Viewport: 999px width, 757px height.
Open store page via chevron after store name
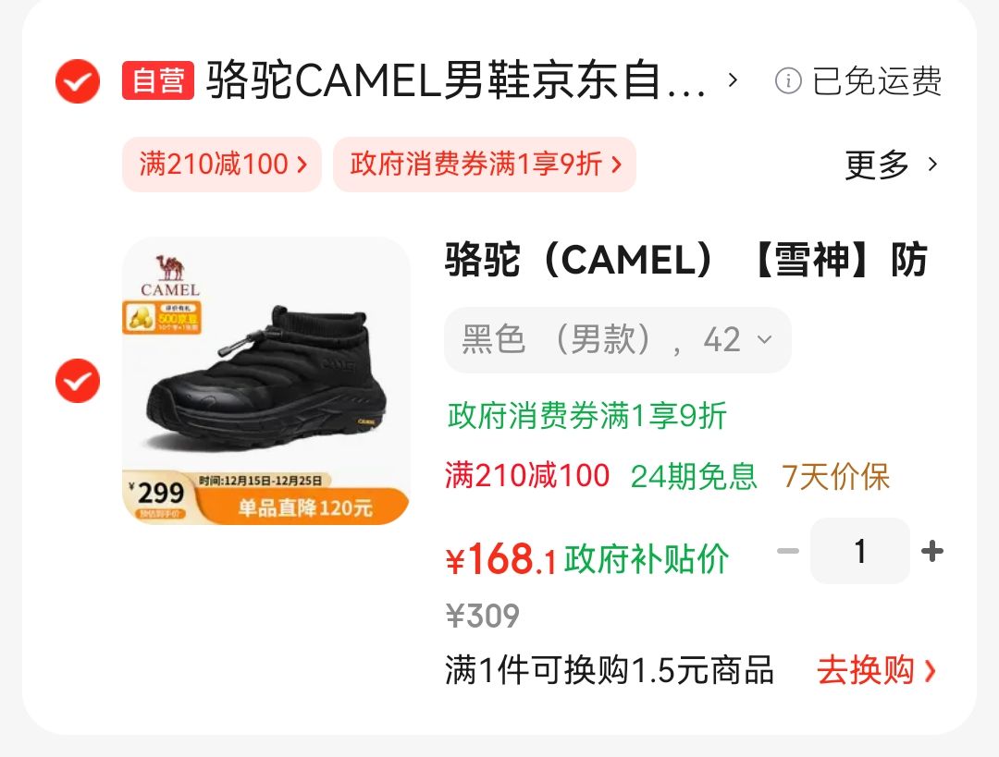point(733,80)
